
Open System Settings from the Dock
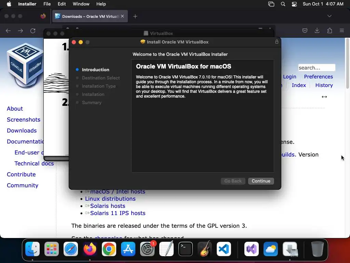(x=147, y=249)
